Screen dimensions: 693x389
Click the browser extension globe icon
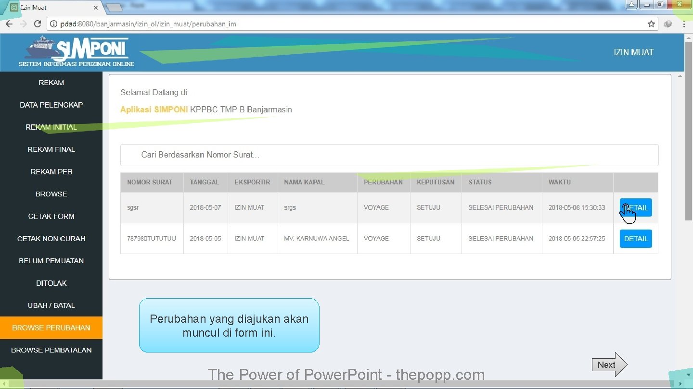point(667,24)
